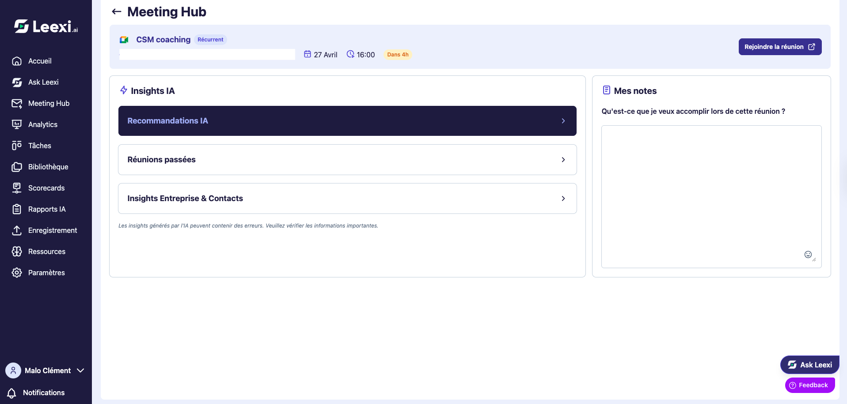Expand Insights Entreprise & Contacts section
This screenshot has width=847, height=404.
pos(347,198)
